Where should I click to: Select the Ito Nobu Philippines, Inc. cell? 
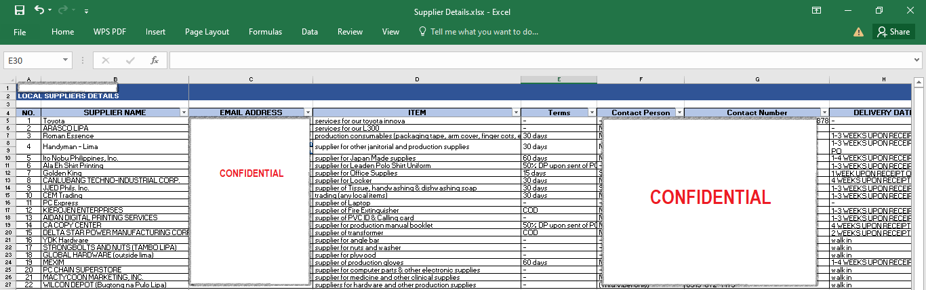[115, 158]
